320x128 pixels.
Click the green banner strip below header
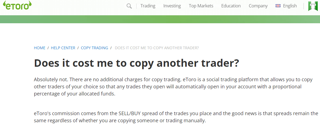pos(160,19)
